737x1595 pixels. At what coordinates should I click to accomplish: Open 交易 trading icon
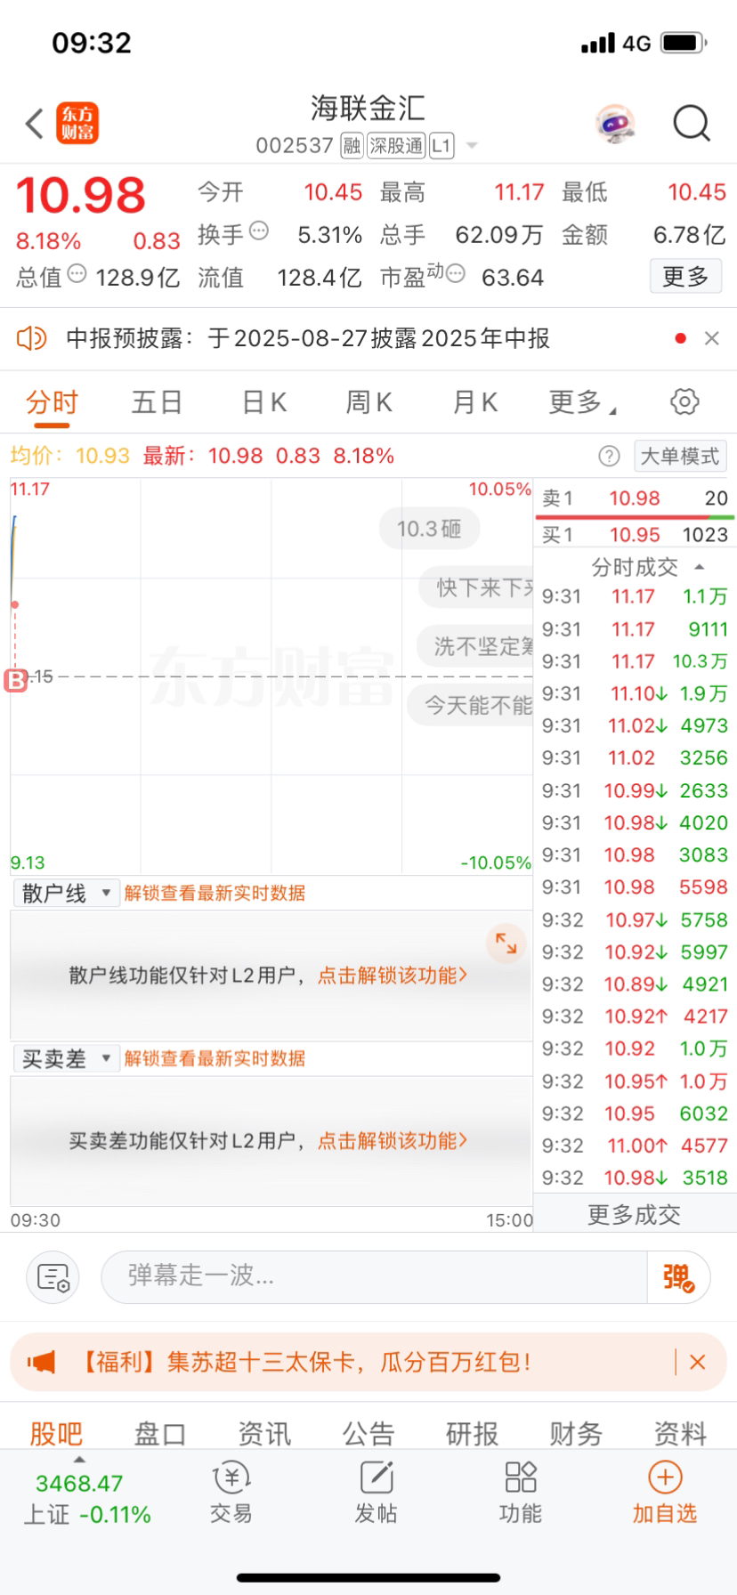tap(231, 1493)
